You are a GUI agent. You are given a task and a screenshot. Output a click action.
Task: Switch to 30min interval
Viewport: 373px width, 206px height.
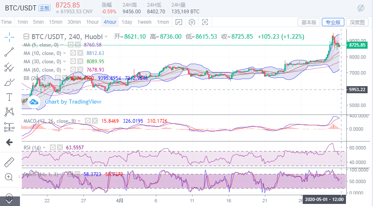tap(74, 22)
